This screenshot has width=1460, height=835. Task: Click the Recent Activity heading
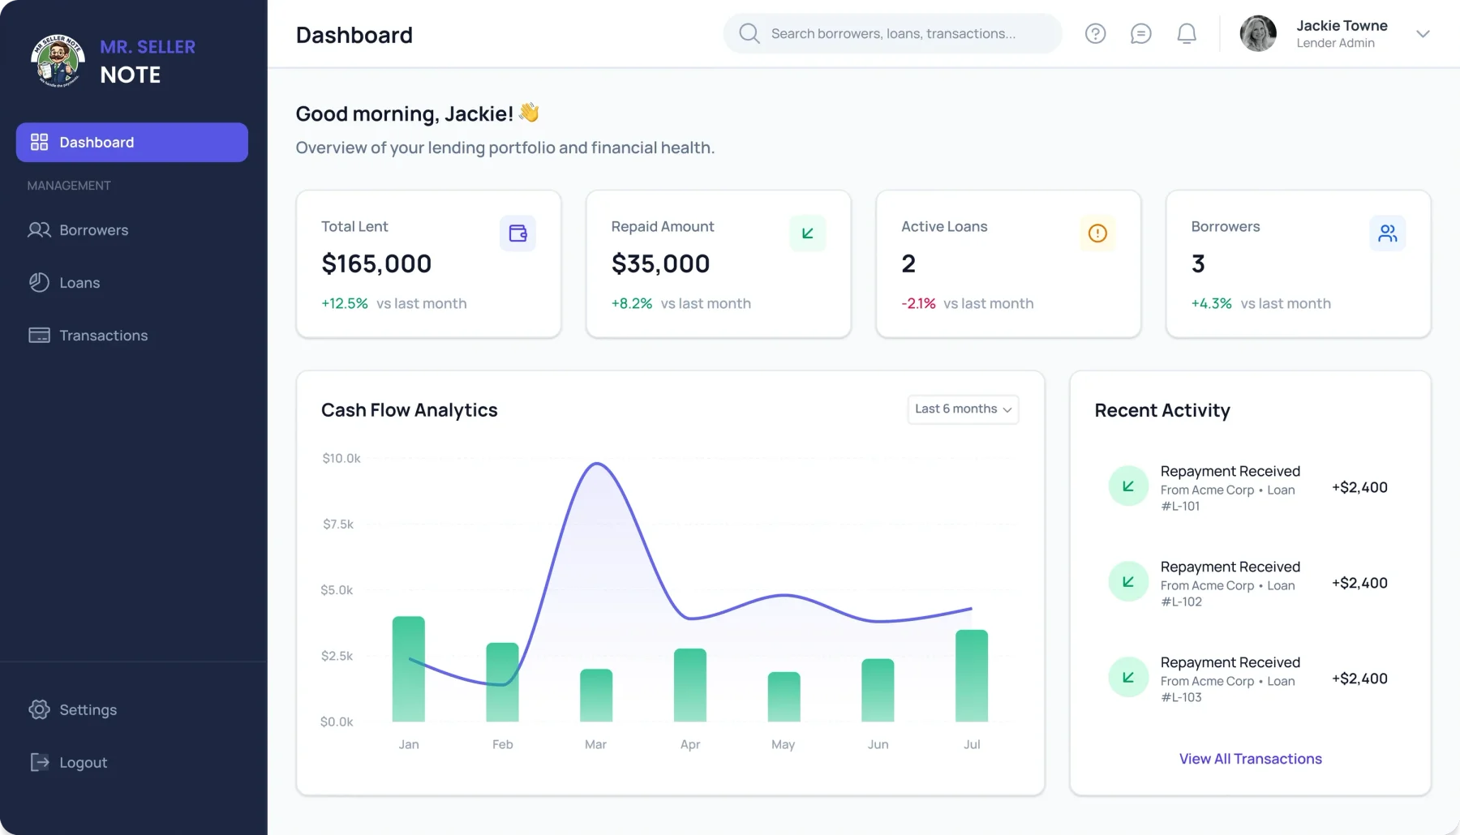click(1162, 410)
